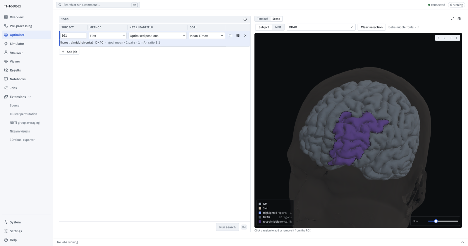Click the Skin legend color swatch
Screen dimensions: 468x246
click(x=260, y=208)
